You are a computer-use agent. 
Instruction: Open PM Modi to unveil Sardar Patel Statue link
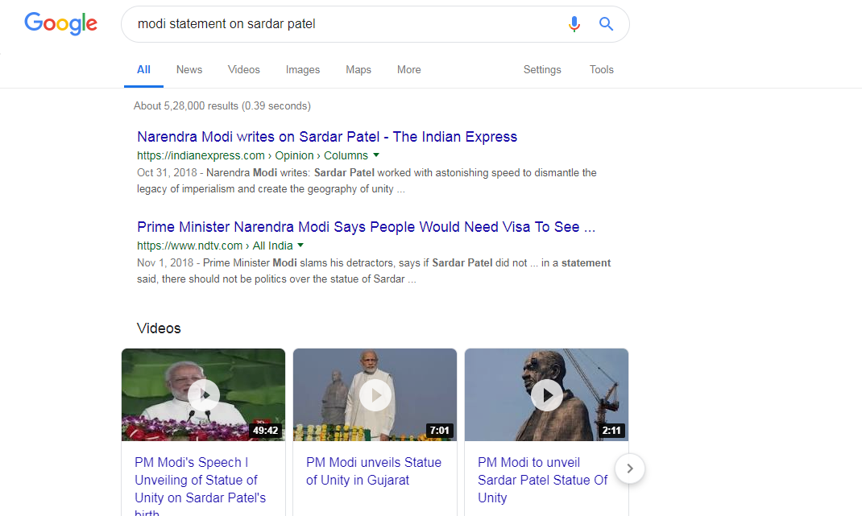(543, 481)
